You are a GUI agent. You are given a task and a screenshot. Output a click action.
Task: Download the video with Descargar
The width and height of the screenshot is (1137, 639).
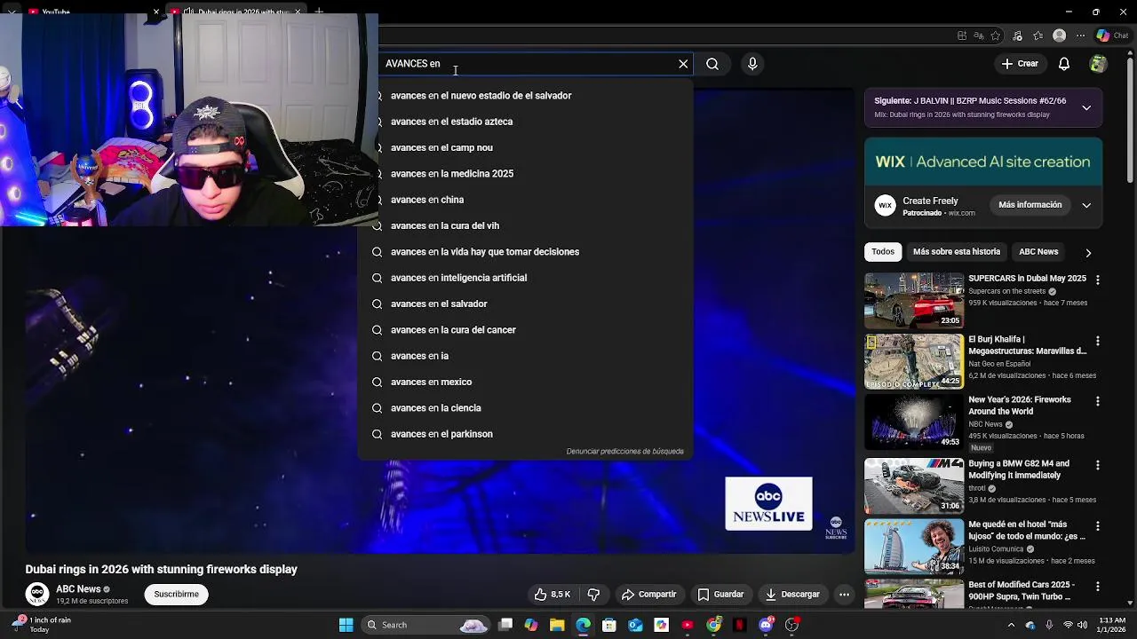(x=792, y=595)
